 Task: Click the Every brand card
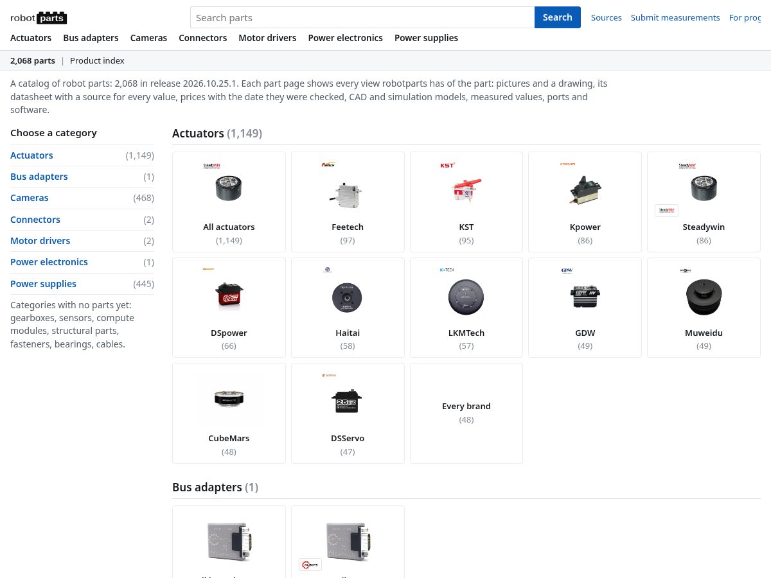[466, 413]
